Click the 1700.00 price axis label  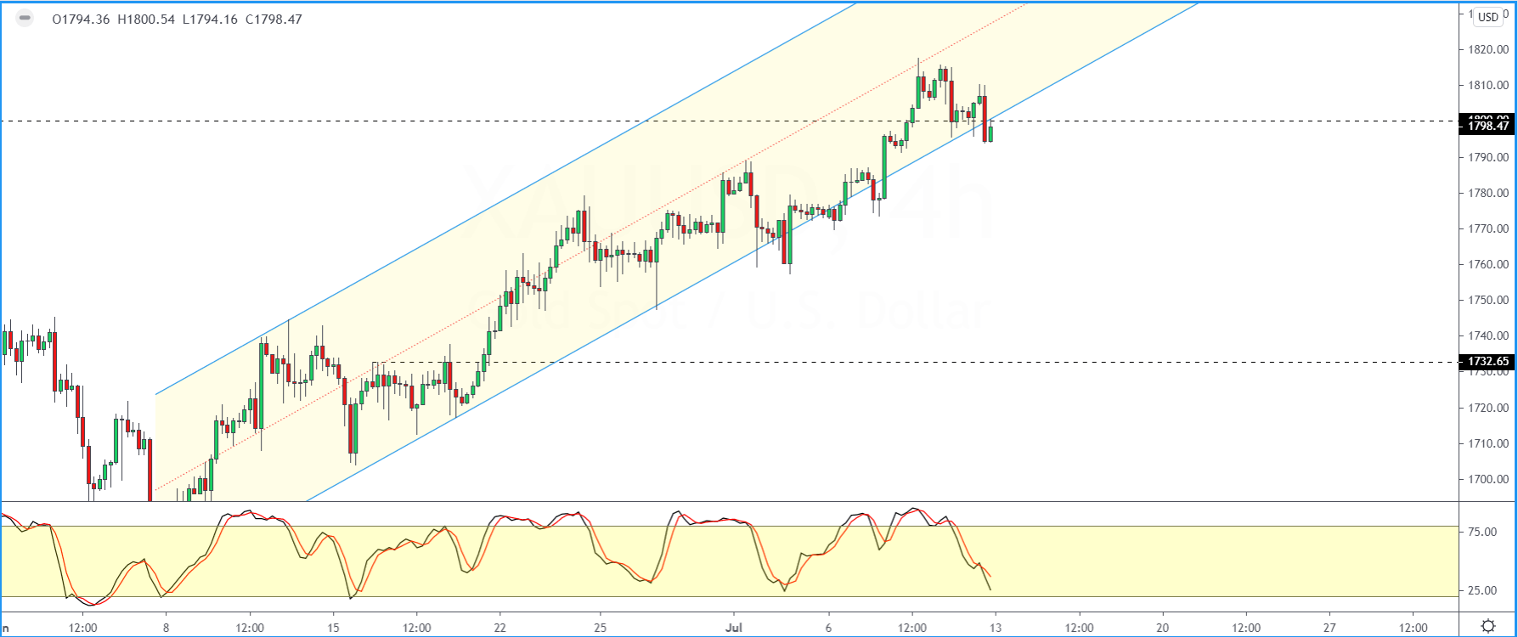(1489, 479)
